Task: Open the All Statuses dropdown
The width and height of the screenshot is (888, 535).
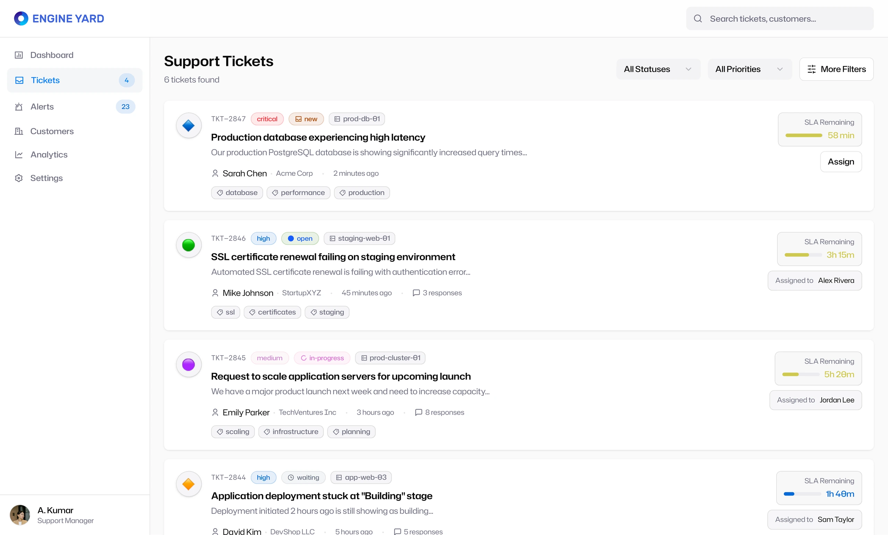Action: click(658, 69)
